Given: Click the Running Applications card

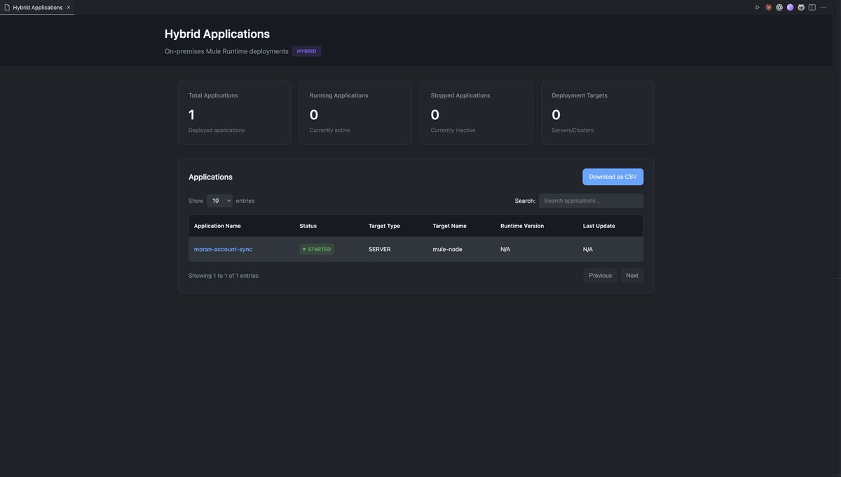Looking at the screenshot, I should 355,112.
